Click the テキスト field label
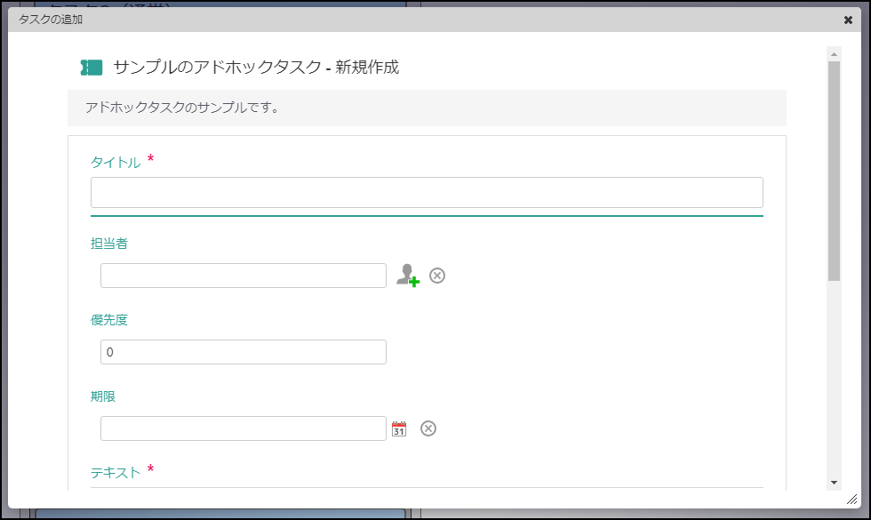Viewport: 871px width, 520px height. point(116,473)
